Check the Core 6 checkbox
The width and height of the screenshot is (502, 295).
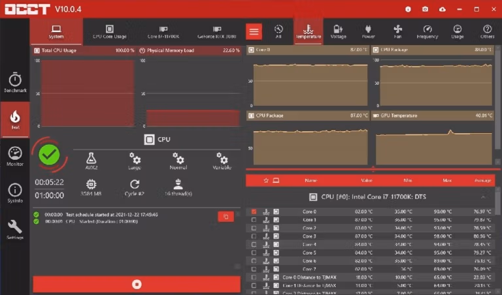coord(254,261)
